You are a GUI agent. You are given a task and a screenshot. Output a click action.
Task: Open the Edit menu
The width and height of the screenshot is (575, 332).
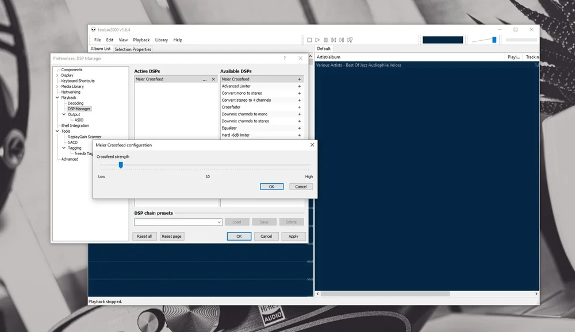click(x=110, y=40)
